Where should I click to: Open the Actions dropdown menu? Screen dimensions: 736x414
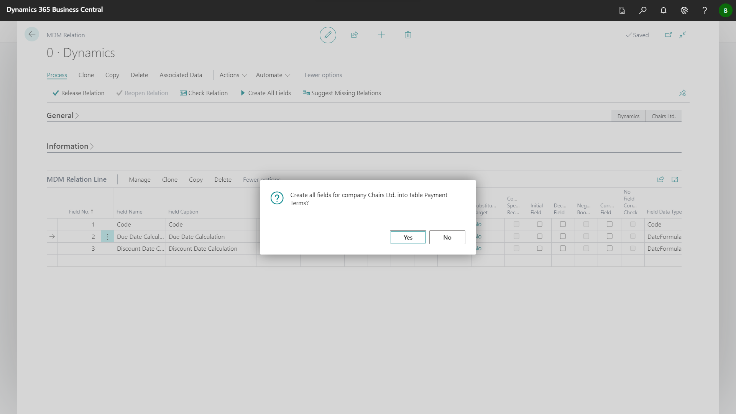pyautogui.click(x=233, y=75)
